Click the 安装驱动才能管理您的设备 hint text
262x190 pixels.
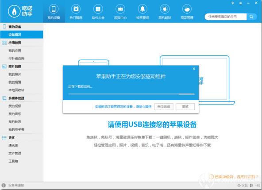(123, 107)
